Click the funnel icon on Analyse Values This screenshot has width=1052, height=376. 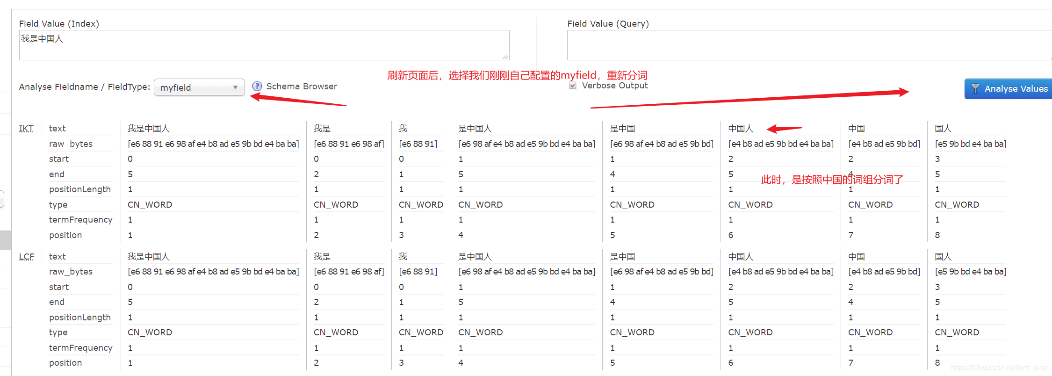975,88
